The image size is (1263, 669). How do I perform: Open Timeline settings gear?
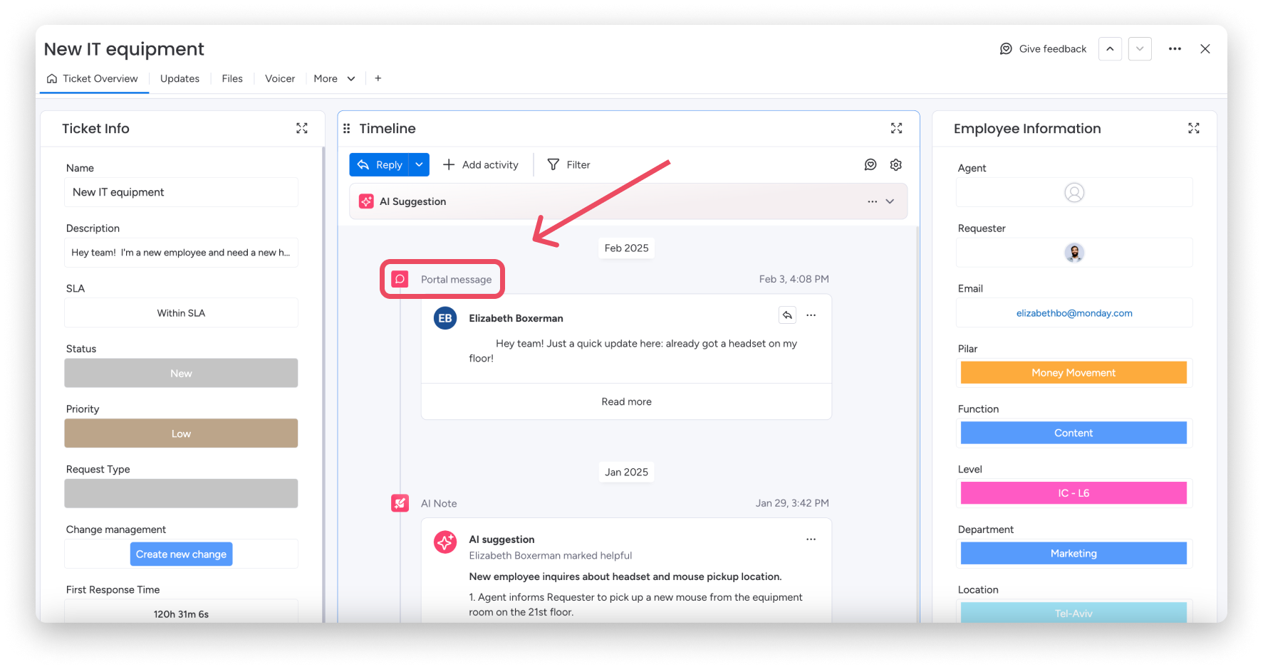coord(895,165)
